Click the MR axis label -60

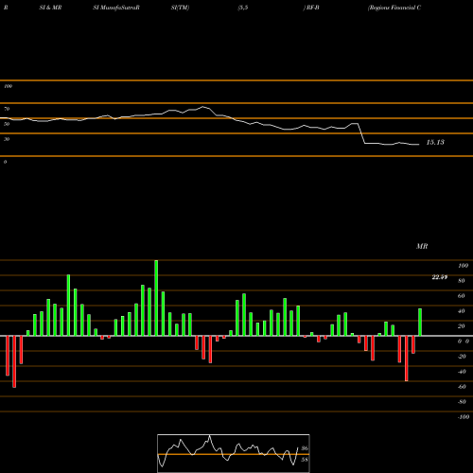pos(462,387)
